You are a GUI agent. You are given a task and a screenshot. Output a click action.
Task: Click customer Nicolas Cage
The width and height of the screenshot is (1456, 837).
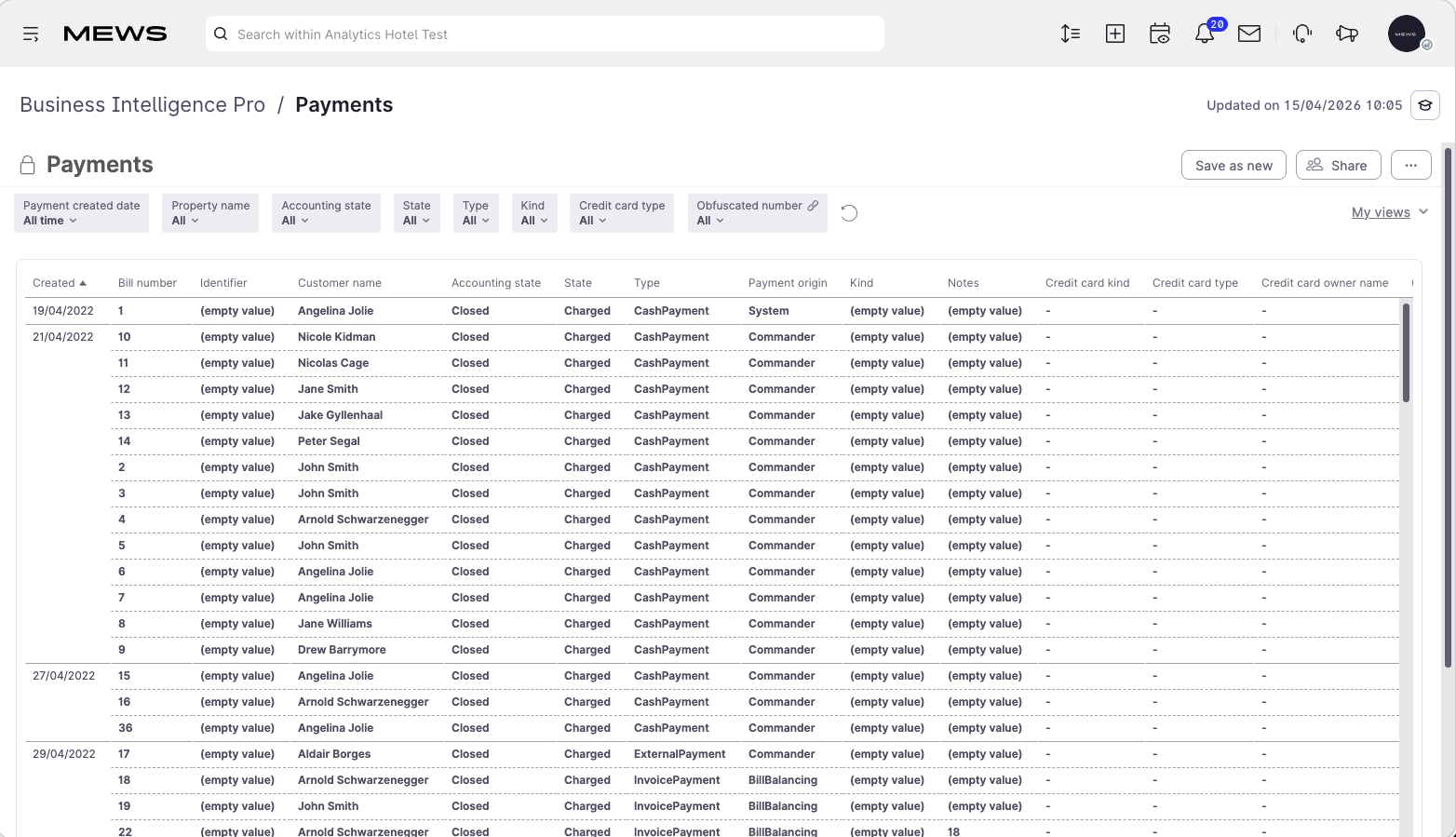point(333,363)
